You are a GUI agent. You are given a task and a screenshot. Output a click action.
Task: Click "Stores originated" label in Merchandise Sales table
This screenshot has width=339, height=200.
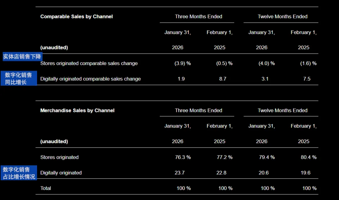(59, 157)
